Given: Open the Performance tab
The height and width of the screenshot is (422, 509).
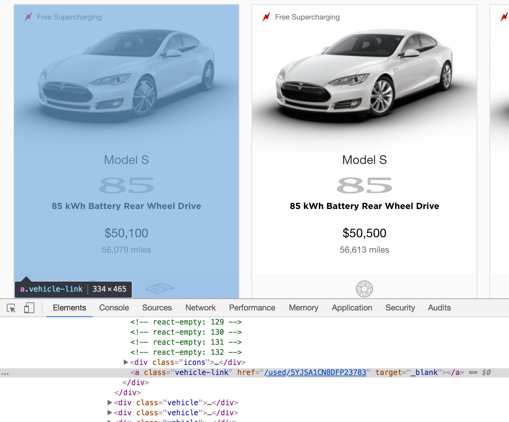Looking at the screenshot, I should pos(252,308).
